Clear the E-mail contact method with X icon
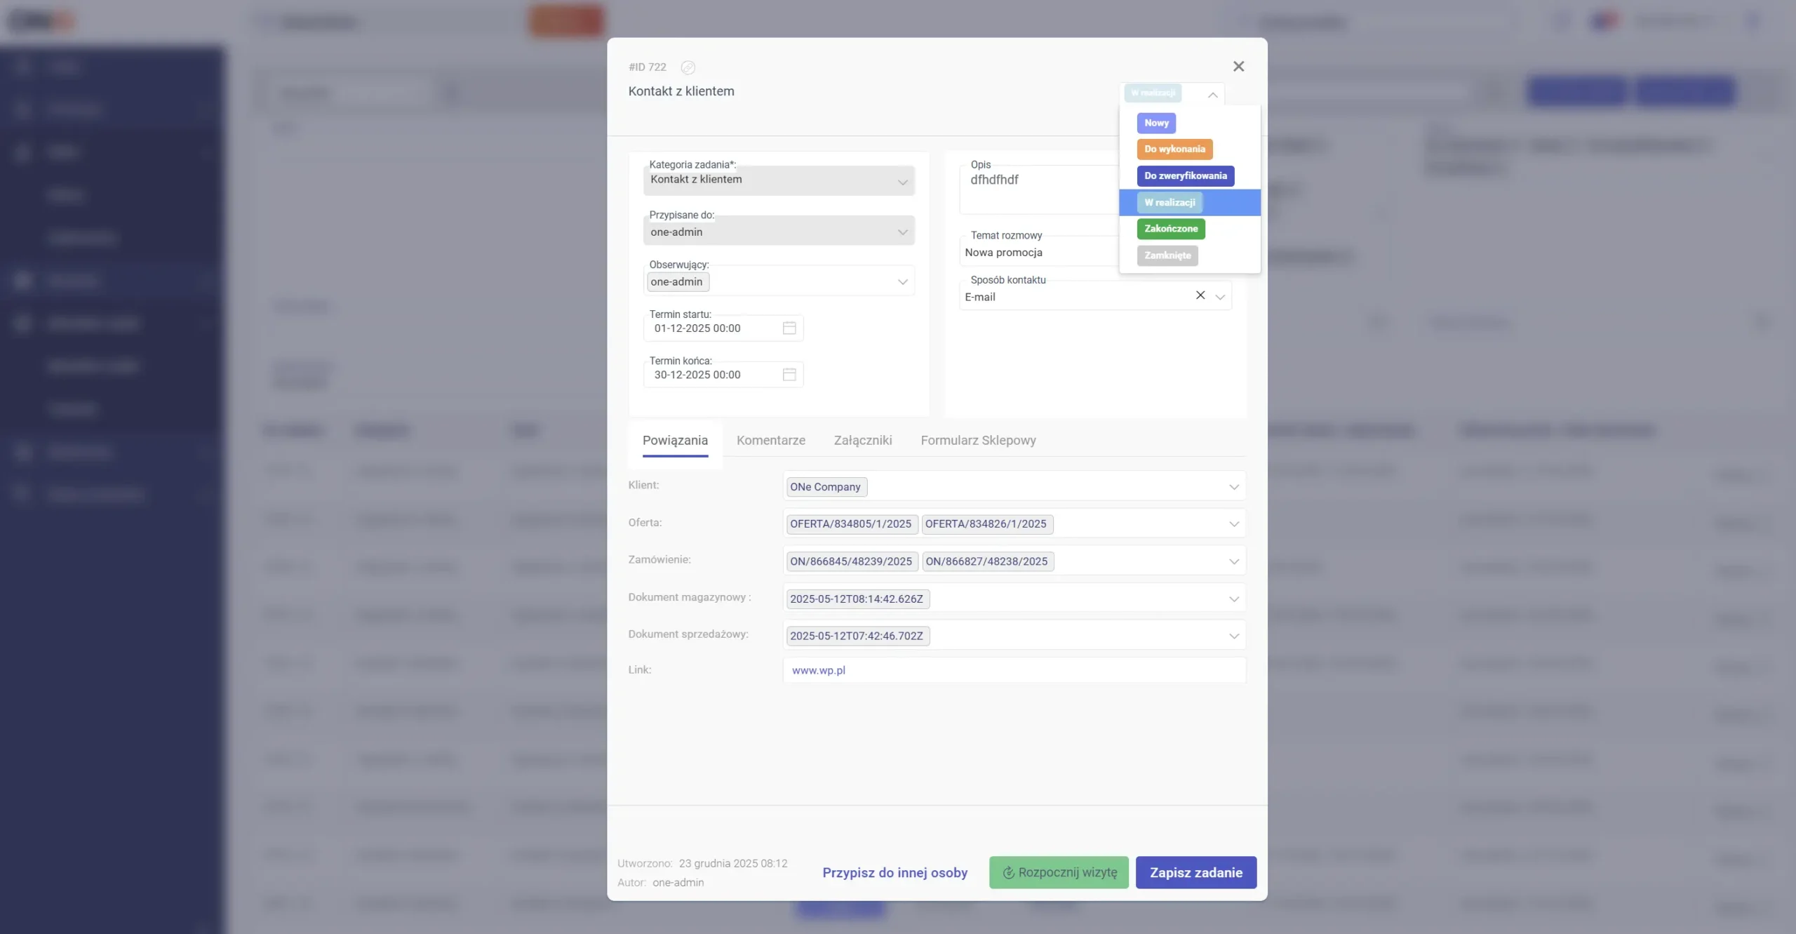Viewport: 1796px width, 934px height. [1200, 295]
